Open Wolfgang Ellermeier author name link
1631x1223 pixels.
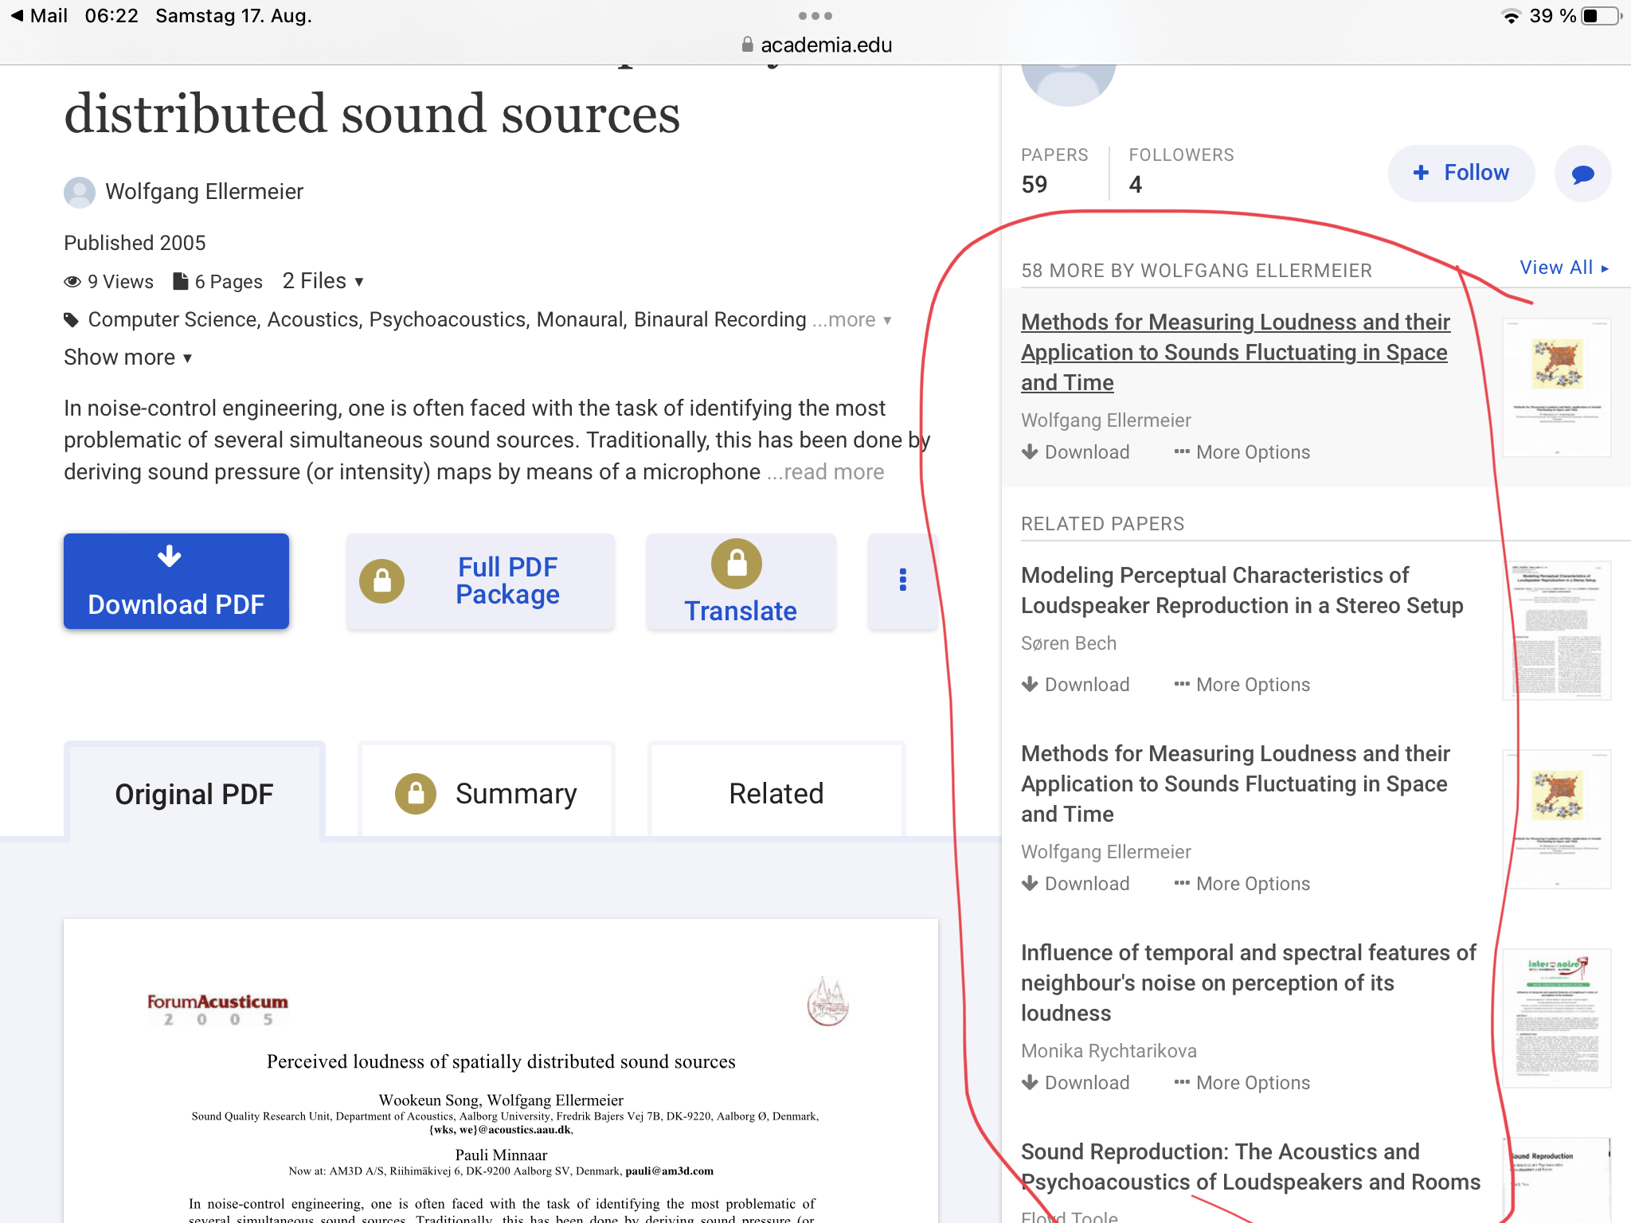204,192
